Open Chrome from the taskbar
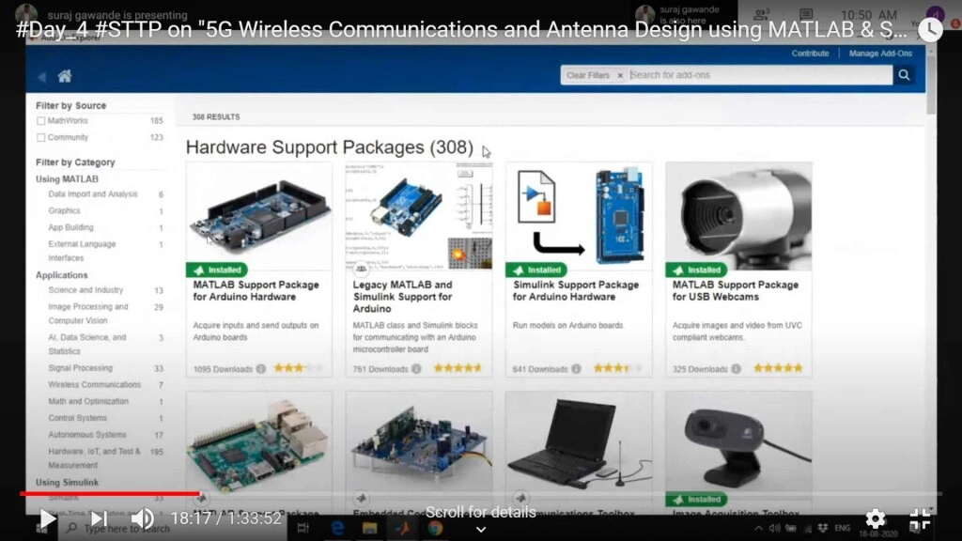 click(435, 528)
